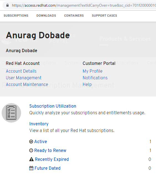Open the Containers menu item
This screenshot has width=156, height=175.
click(74, 16)
